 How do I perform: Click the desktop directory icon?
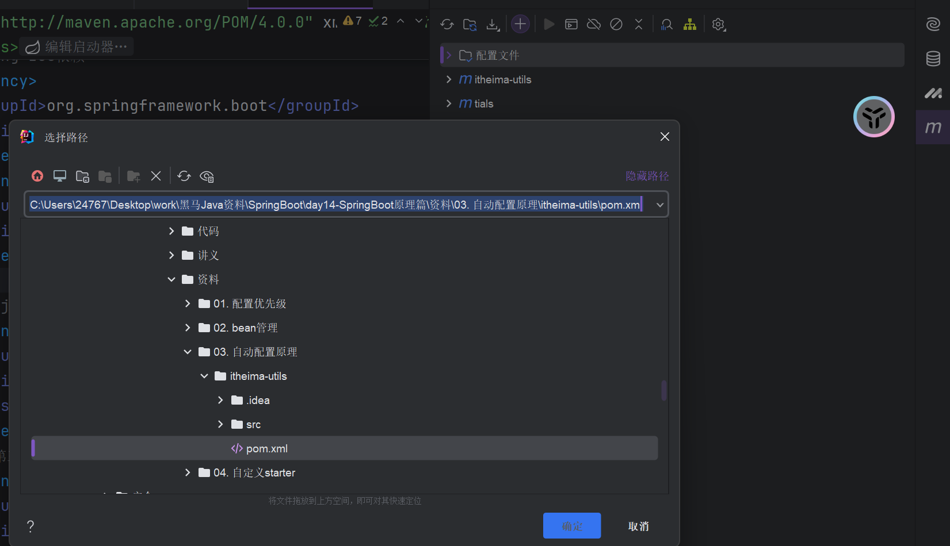coord(60,176)
